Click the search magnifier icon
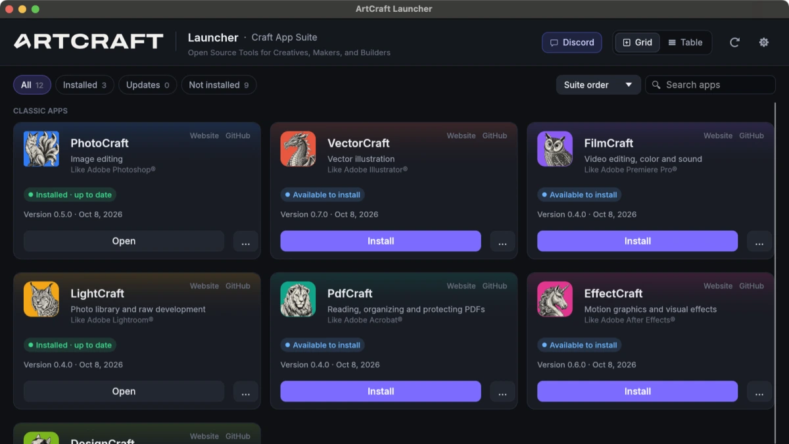This screenshot has width=789, height=444. click(x=656, y=85)
